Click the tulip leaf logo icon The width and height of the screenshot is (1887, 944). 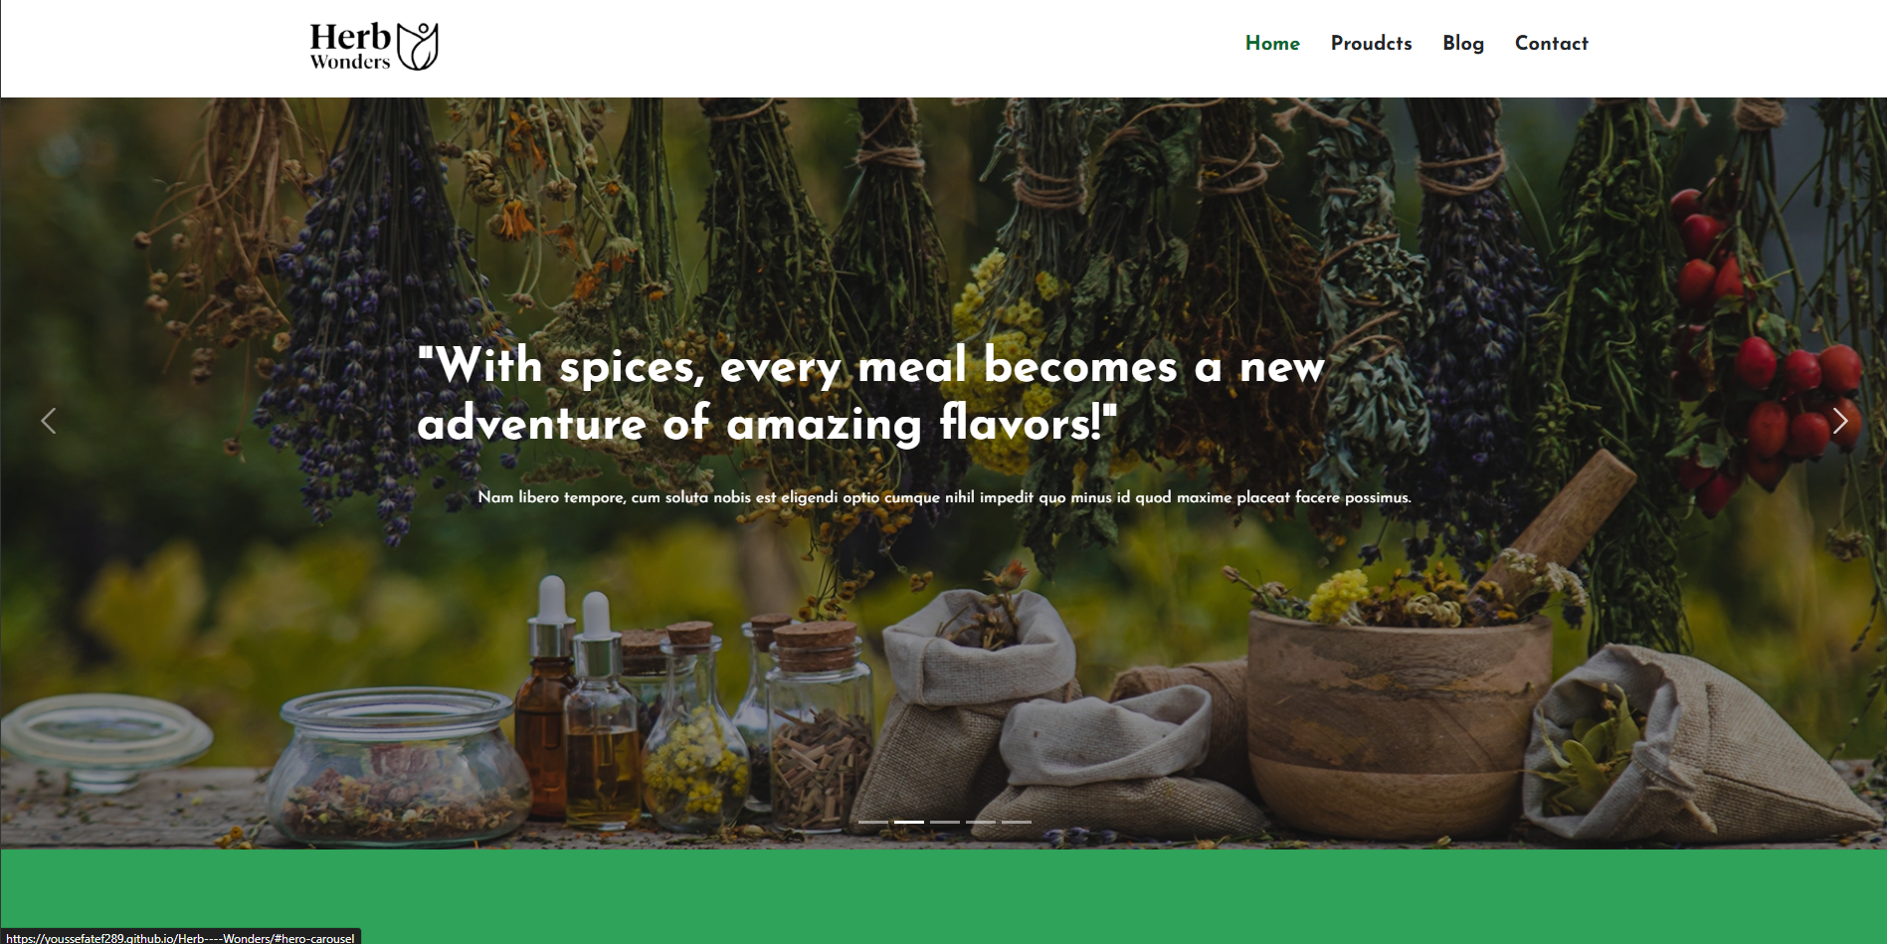(x=418, y=46)
